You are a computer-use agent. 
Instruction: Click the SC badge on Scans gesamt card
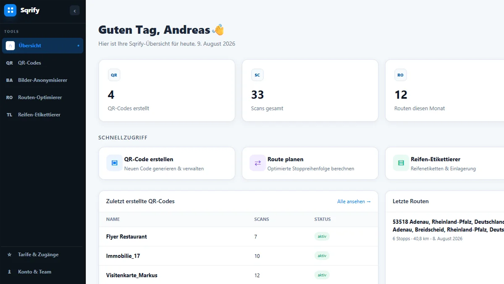(x=257, y=75)
